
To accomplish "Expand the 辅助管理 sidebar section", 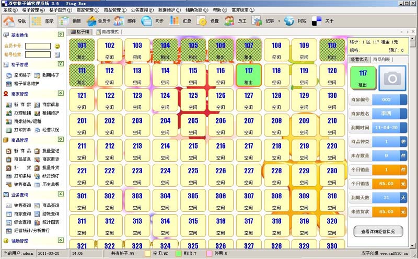I will 61,240.
